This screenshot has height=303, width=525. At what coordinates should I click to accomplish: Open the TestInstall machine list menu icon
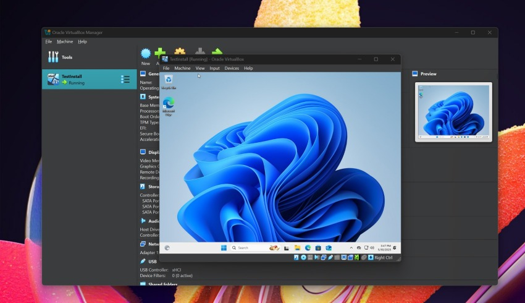125,79
